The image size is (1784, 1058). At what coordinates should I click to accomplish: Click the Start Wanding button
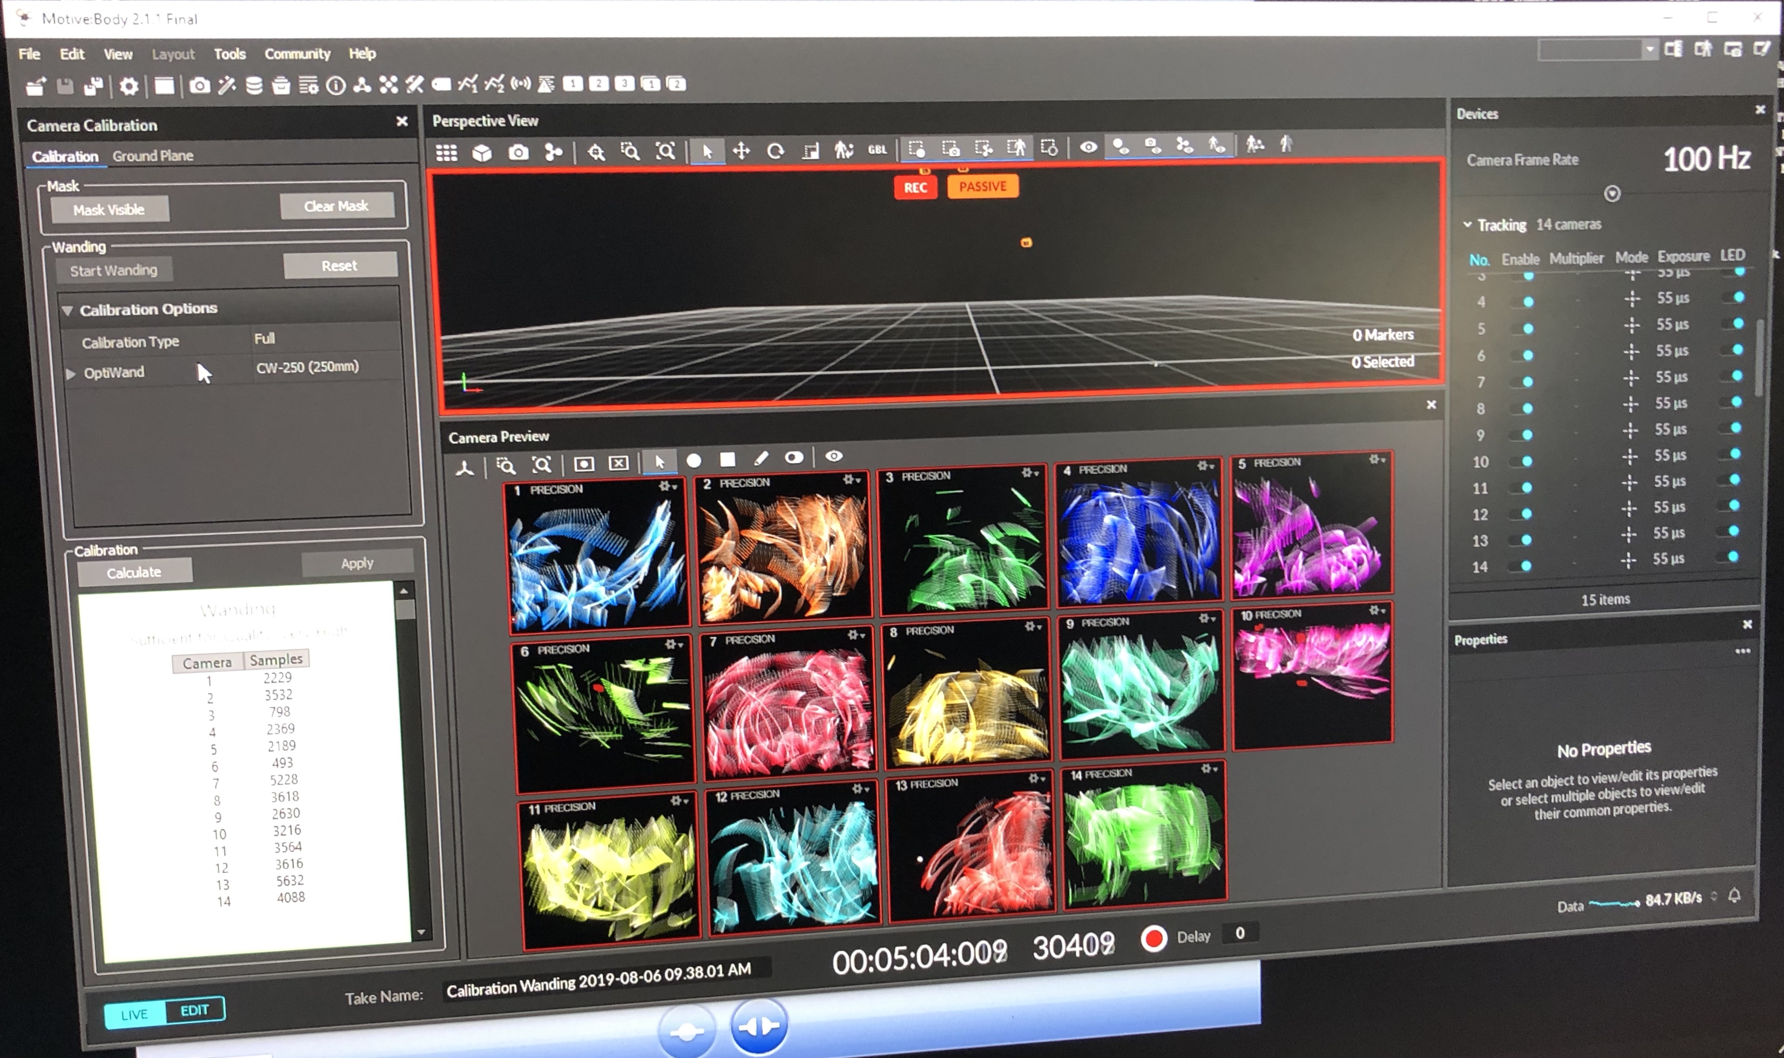[x=113, y=270]
